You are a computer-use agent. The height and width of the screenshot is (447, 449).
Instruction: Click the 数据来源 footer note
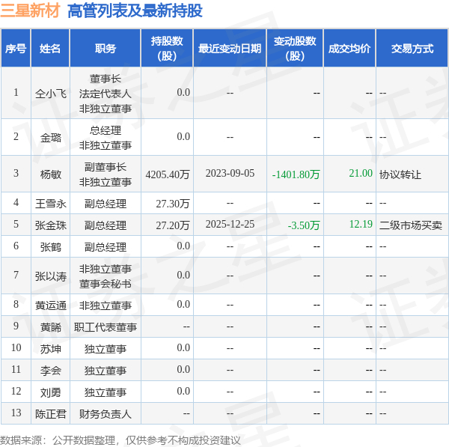[x=120, y=440]
